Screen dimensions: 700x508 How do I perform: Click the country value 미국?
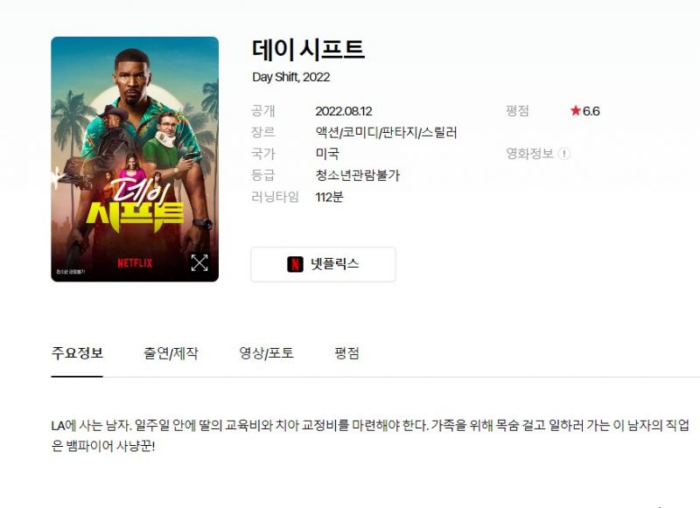(327, 154)
